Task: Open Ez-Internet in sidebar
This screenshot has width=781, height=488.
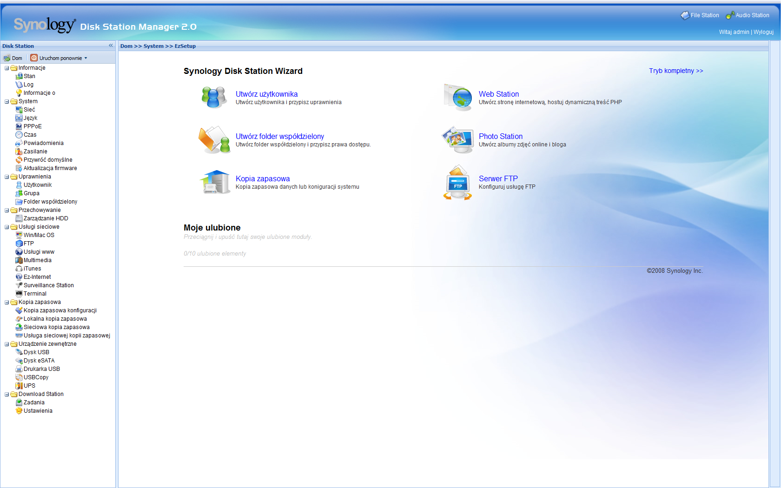Action: 37,277
